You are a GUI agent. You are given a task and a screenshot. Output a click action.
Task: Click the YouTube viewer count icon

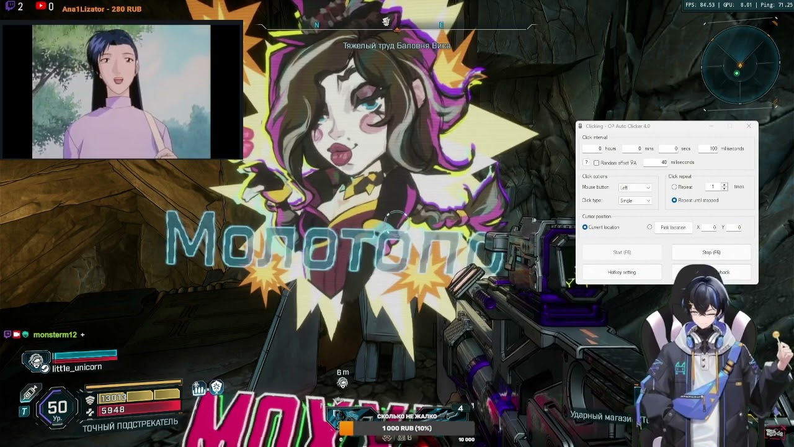pos(40,6)
